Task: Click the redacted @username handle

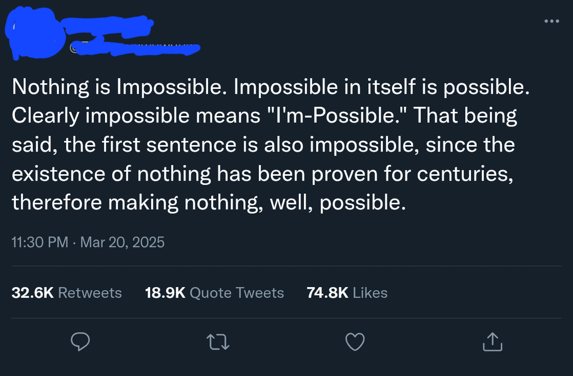Action: pyautogui.click(x=135, y=48)
